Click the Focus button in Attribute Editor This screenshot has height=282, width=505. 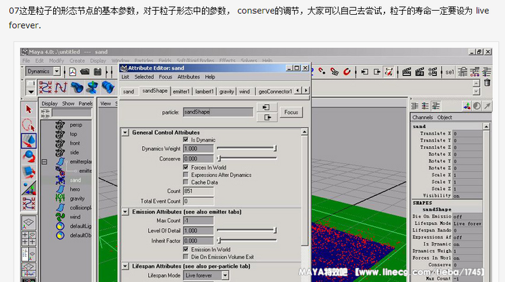click(x=291, y=112)
